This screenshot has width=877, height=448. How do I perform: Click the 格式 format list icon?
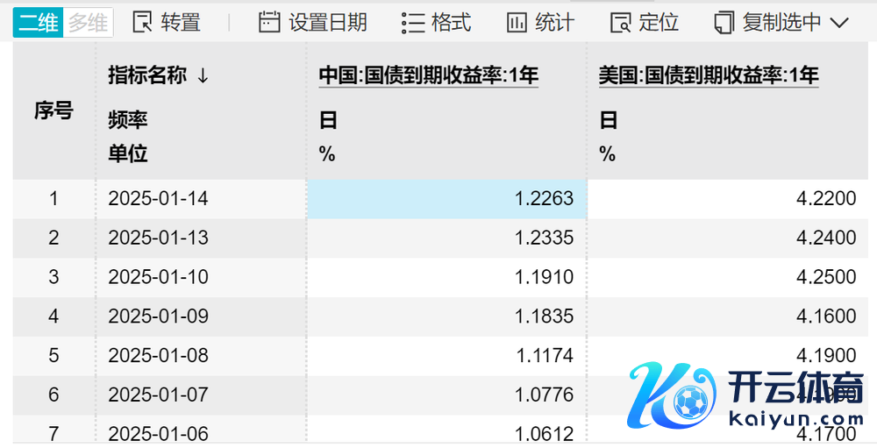[412, 22]
